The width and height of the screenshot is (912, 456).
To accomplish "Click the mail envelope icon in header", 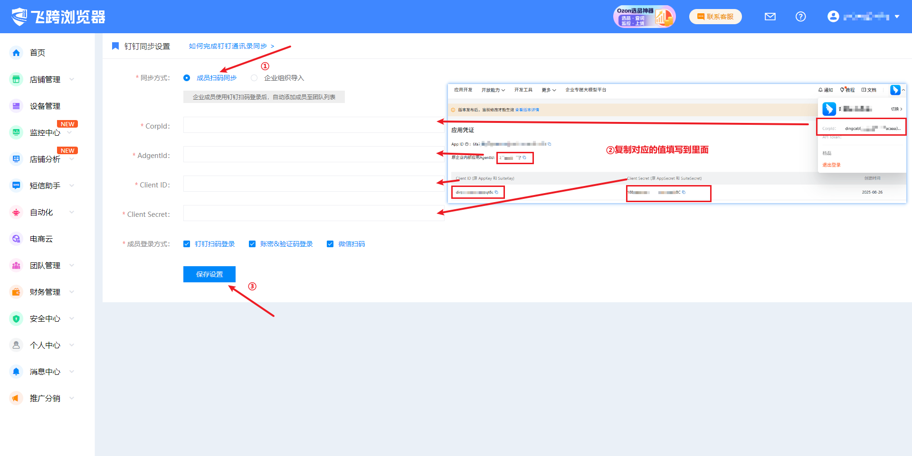I will click(x=770, y=17).
